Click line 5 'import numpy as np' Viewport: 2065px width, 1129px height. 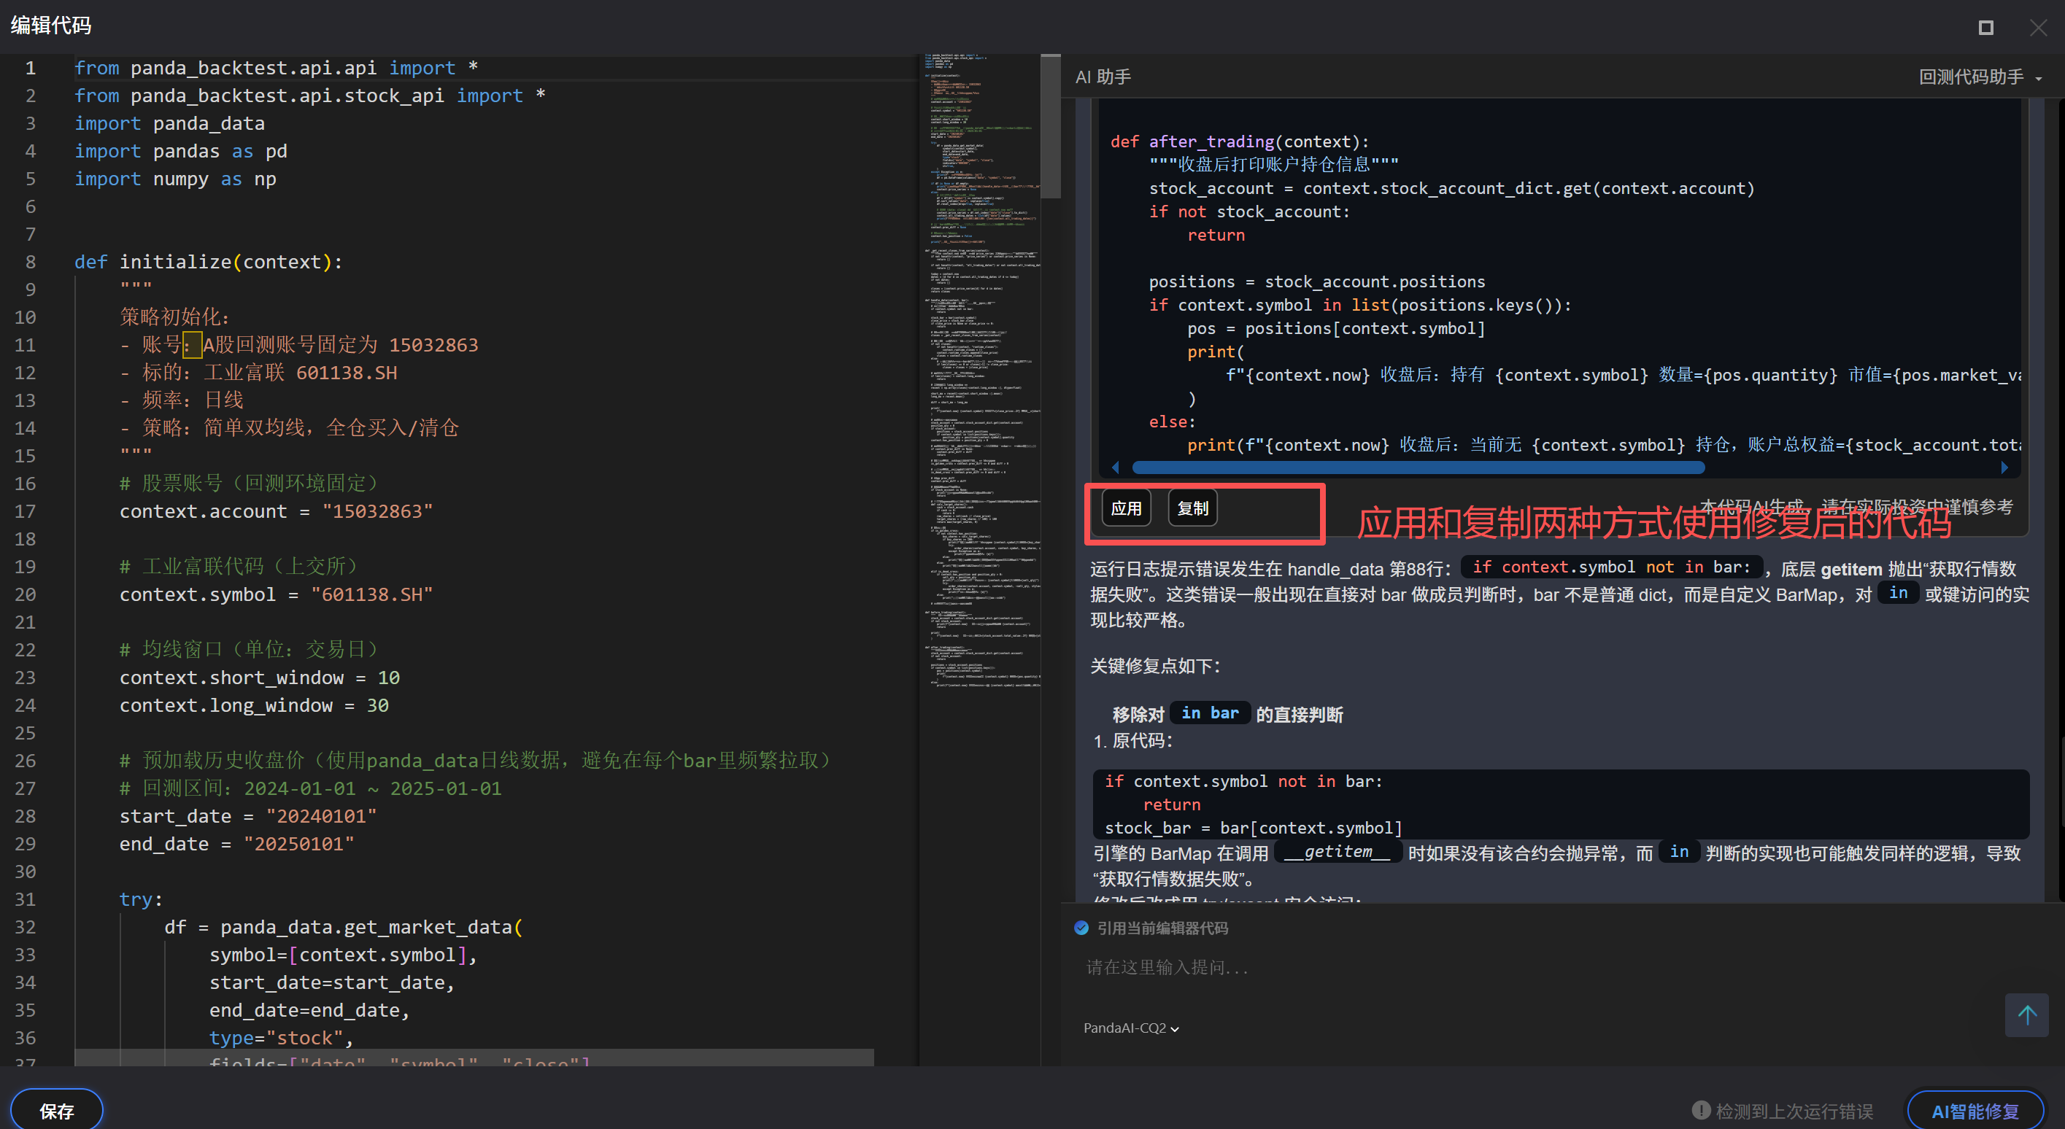coord(174,179)
